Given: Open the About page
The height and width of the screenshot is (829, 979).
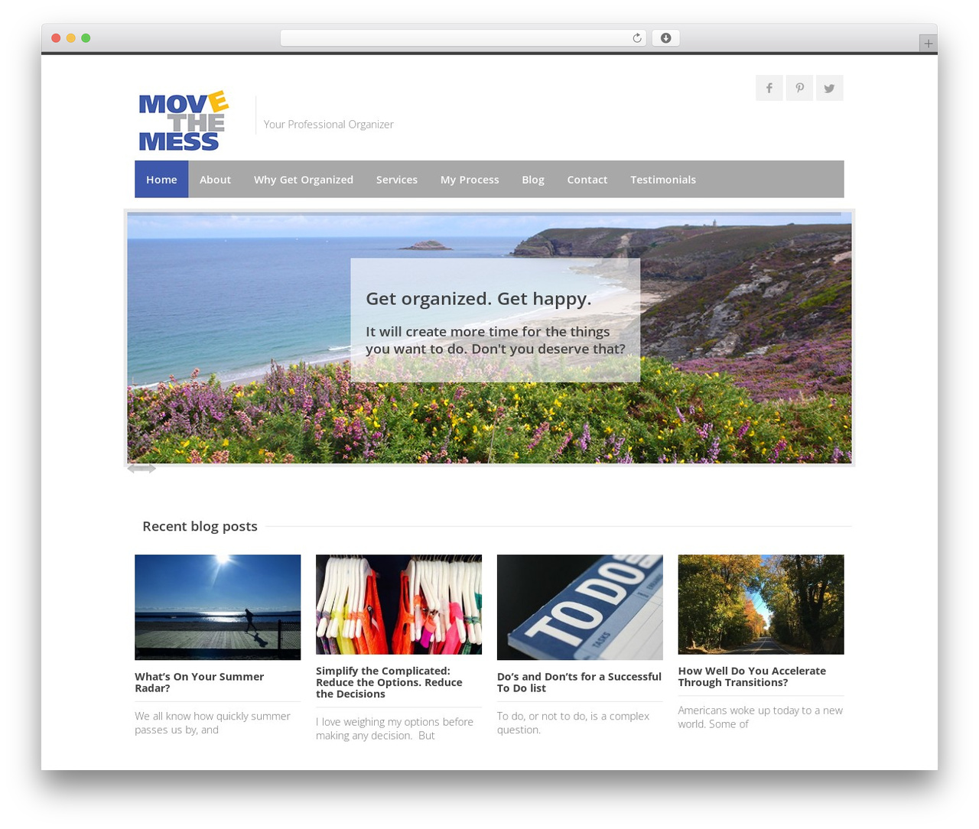Looking at the screenshot, I should pos(215,180).
